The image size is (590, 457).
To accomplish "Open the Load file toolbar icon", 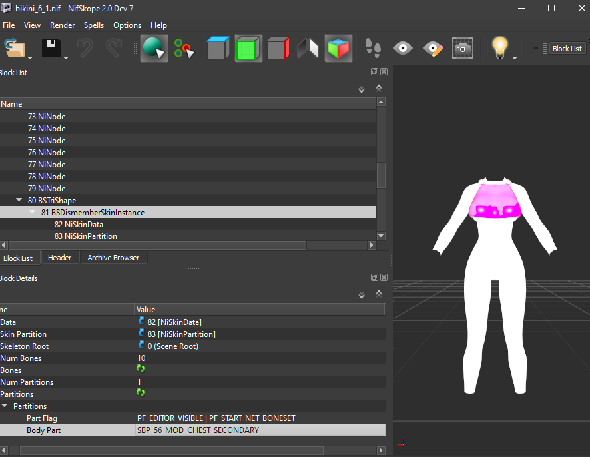I will coord(14,48).
